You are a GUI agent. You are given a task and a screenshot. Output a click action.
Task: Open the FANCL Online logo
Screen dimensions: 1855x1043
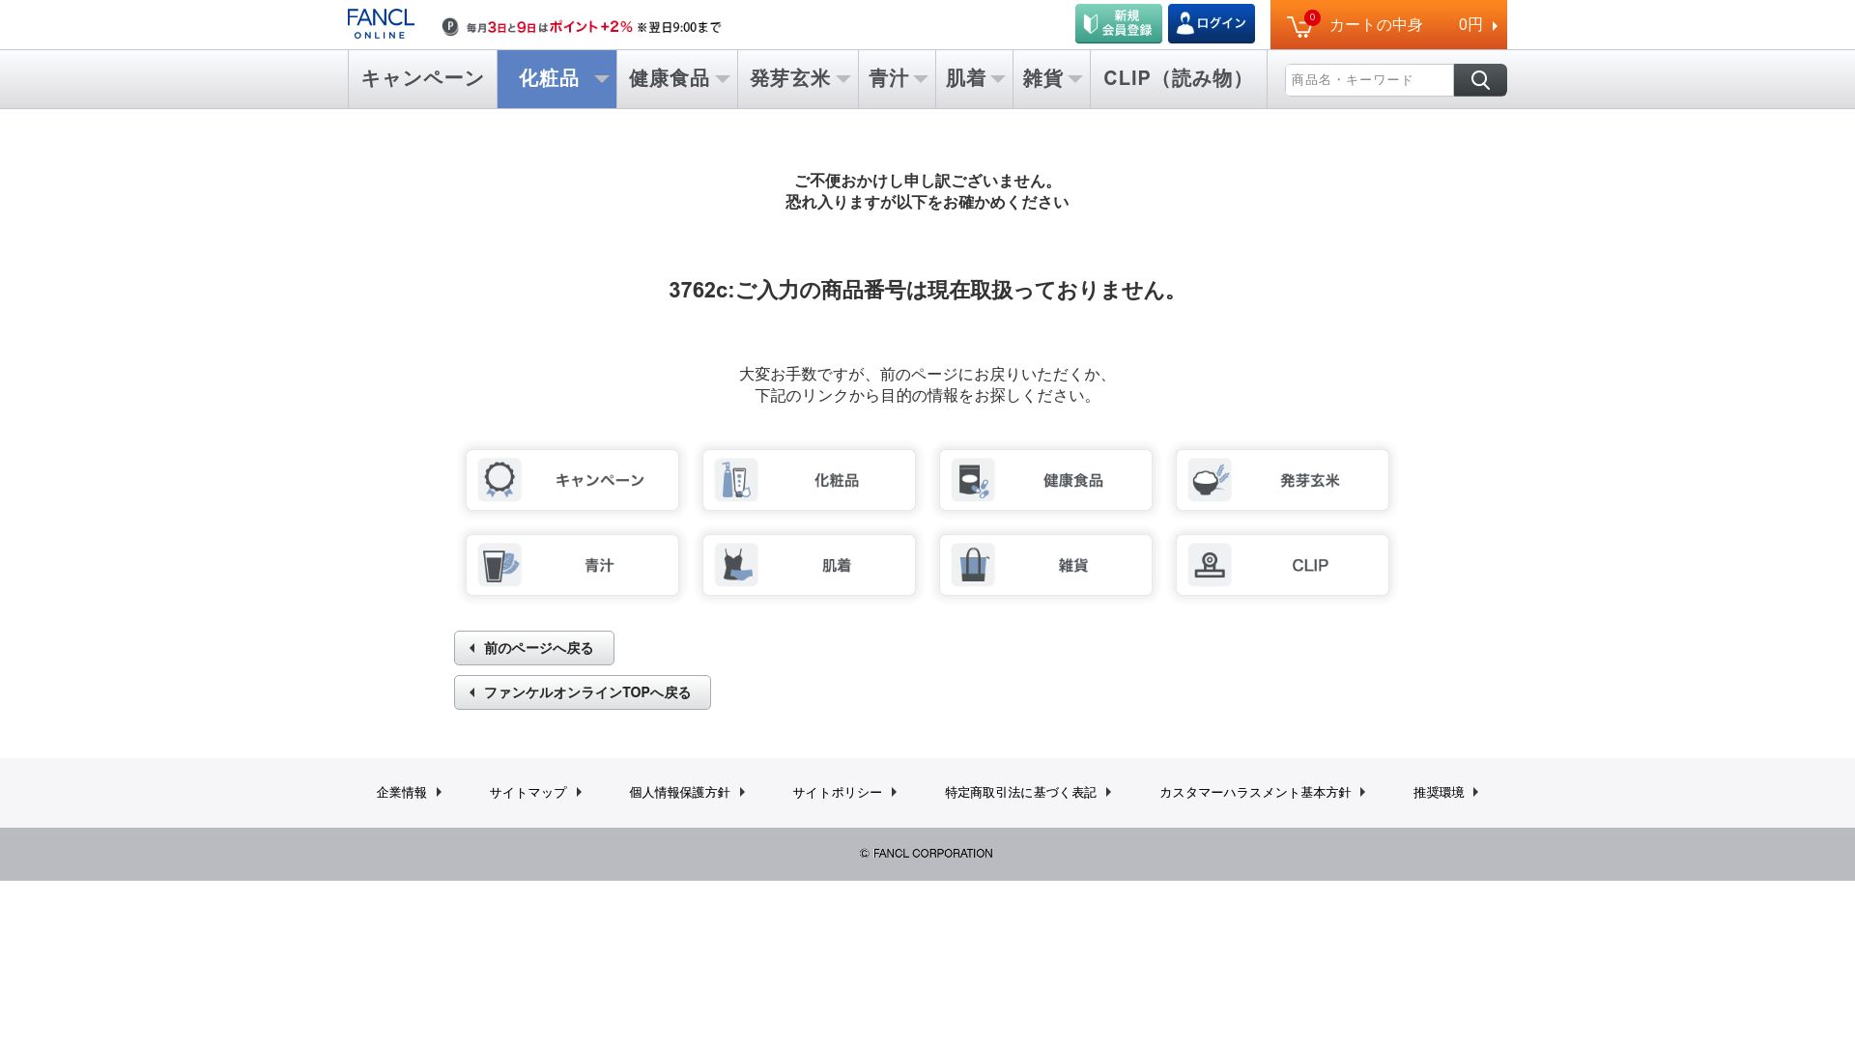380,21
